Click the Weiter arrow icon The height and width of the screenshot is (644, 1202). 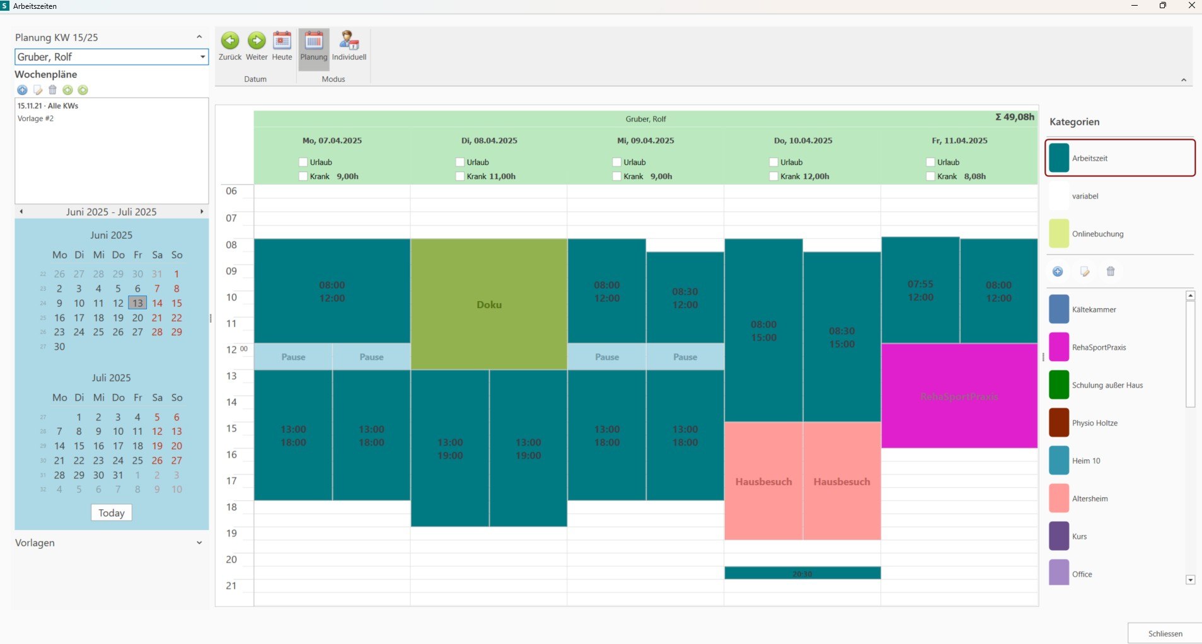coord(256,40)
